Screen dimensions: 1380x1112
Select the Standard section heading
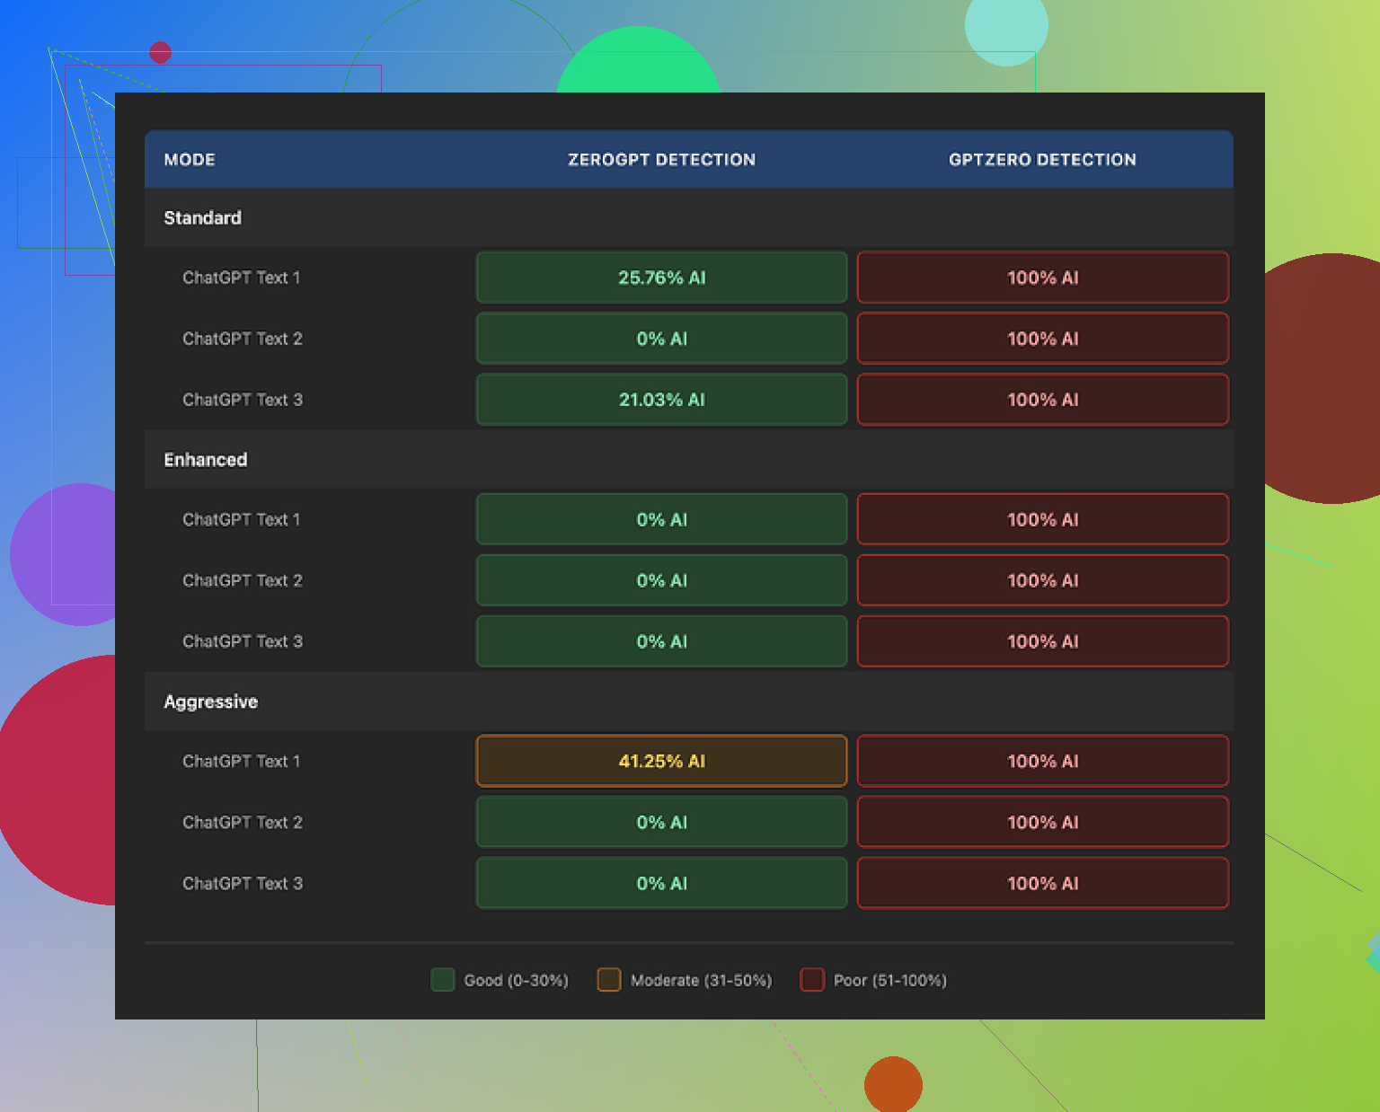coord(202,218)
